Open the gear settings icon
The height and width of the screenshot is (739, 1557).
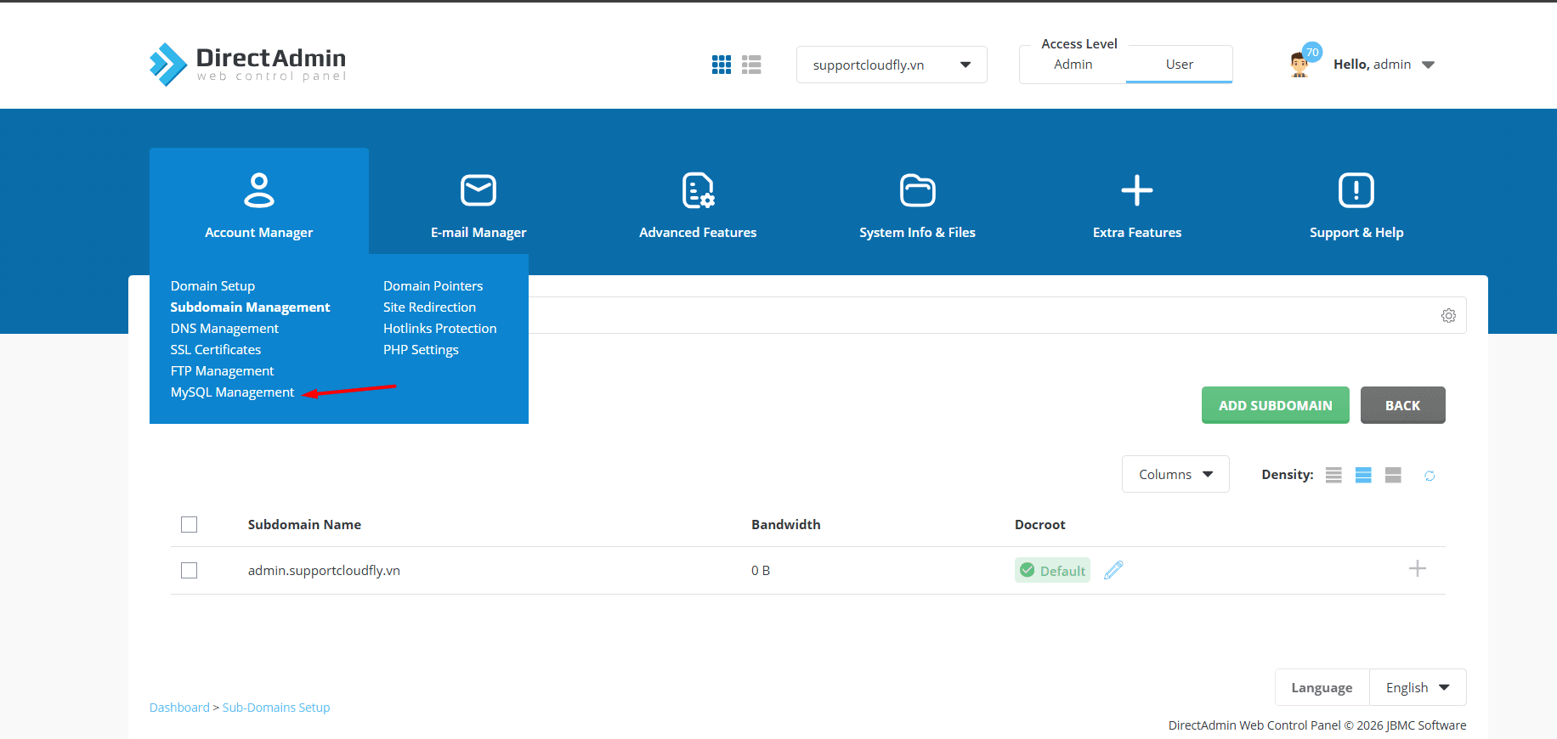coord(1448,316)
